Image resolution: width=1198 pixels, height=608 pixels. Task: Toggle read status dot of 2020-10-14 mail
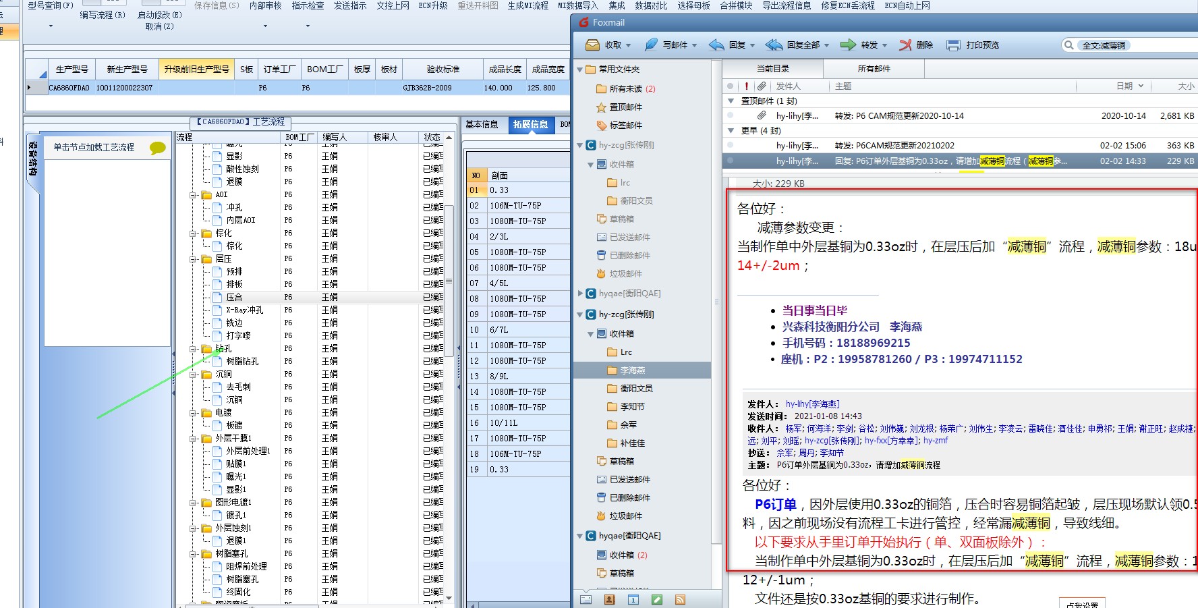click(731, 116)
